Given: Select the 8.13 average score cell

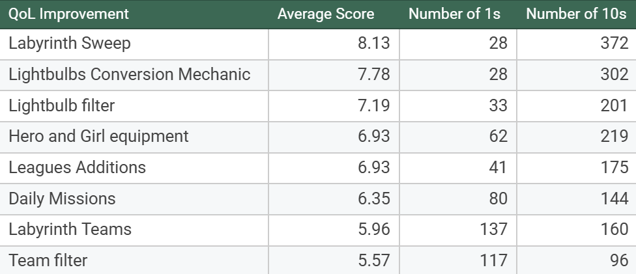Looking at the screenshot, I should coord(334,44).
